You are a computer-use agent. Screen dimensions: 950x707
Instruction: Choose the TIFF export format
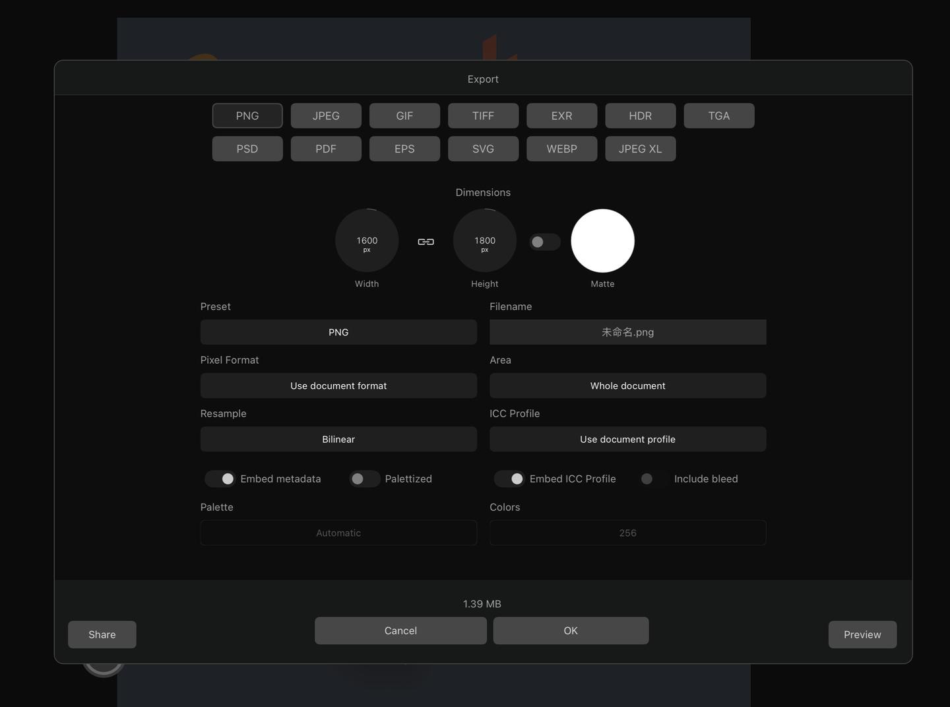pos(483,116)
